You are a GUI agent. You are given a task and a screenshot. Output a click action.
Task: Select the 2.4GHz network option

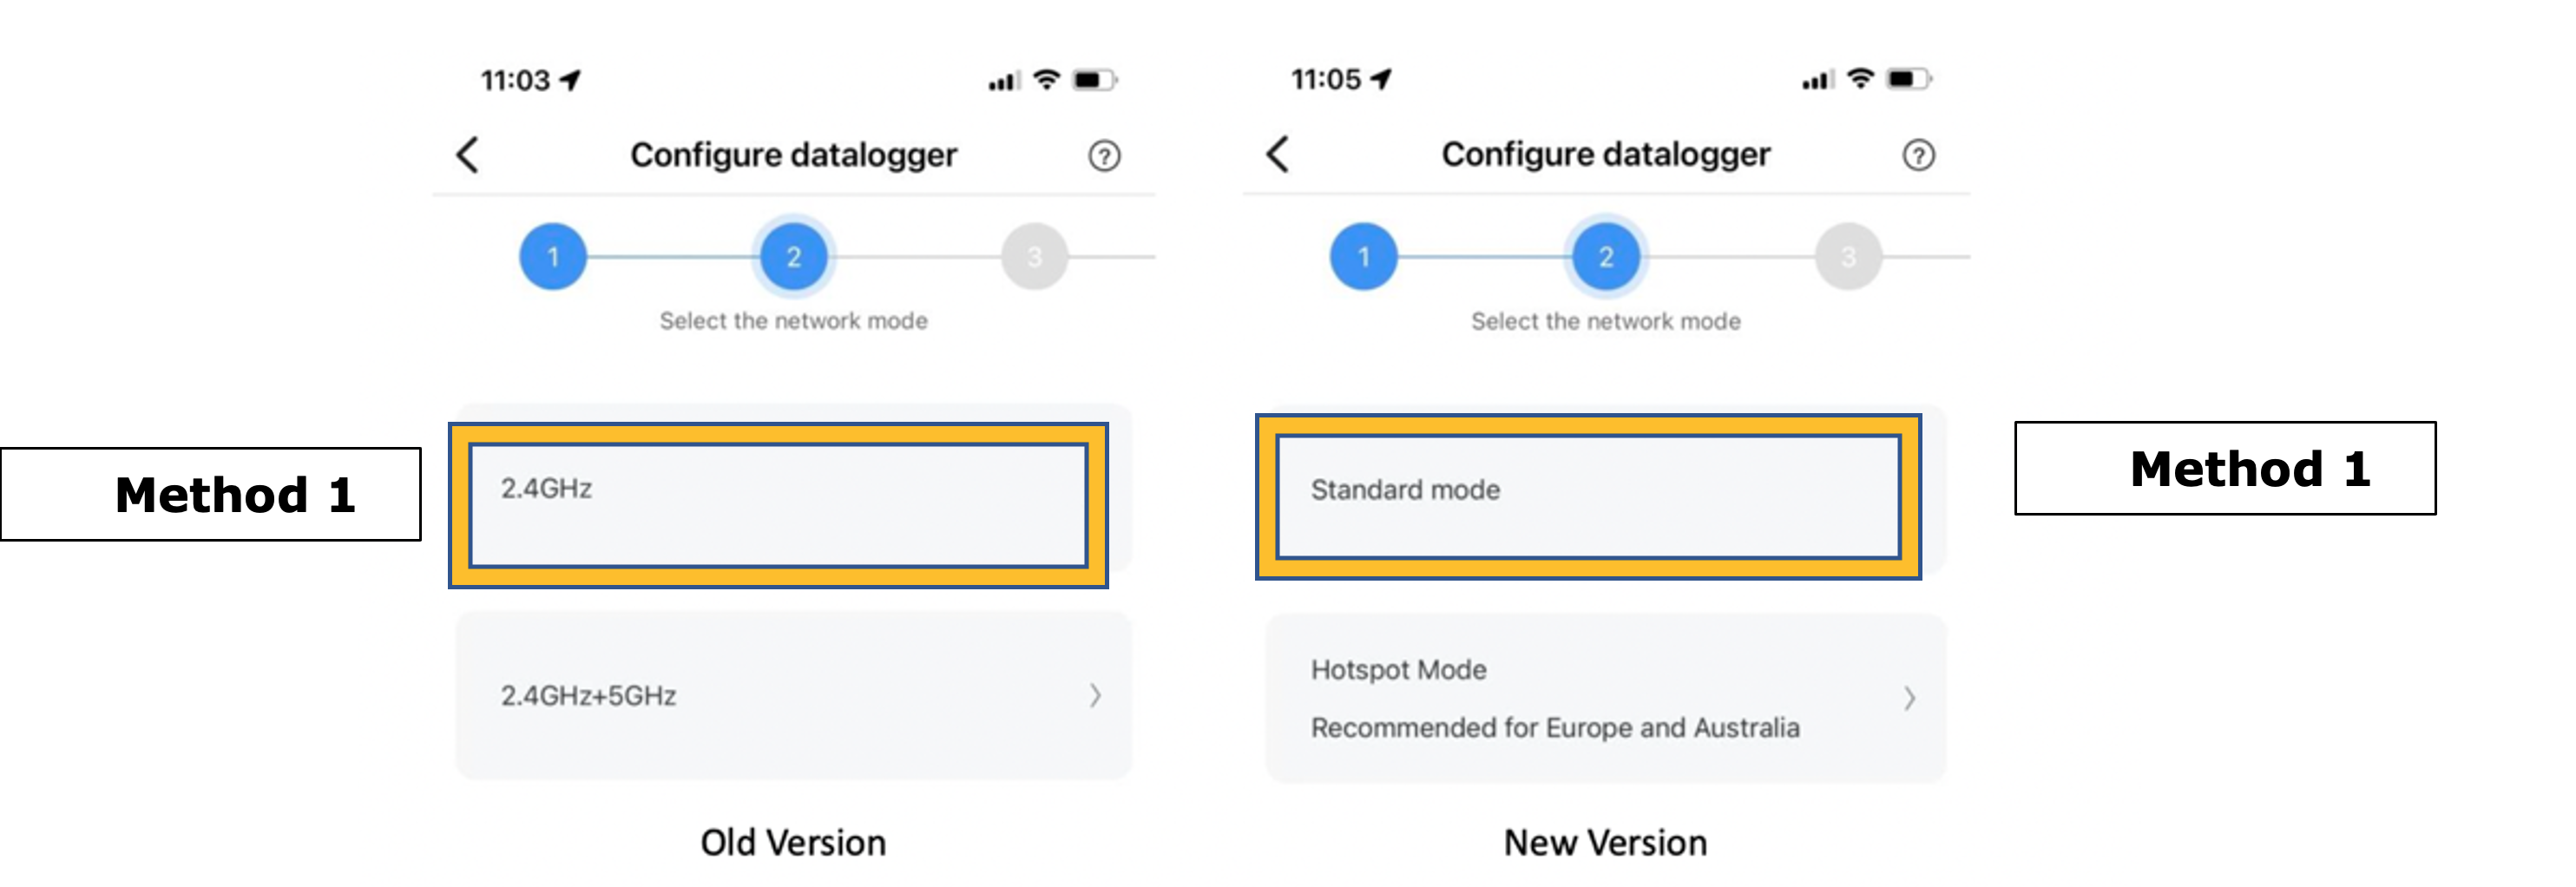tap(778, 504)
